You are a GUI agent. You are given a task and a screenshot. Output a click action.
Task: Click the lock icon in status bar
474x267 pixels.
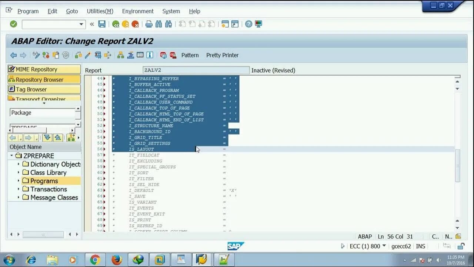point(461,246)
